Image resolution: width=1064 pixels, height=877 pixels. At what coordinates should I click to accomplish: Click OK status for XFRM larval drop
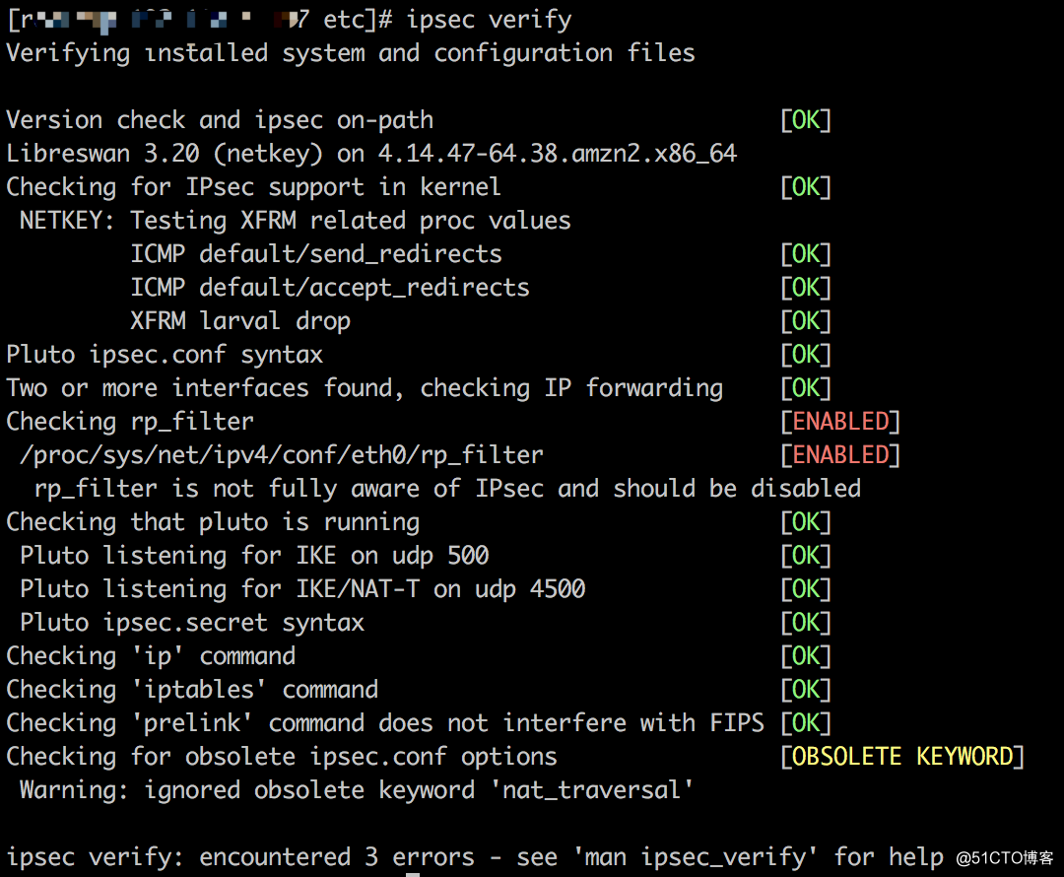[x=806, y=321]
